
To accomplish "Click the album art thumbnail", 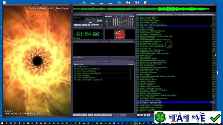I will [120, 34].
